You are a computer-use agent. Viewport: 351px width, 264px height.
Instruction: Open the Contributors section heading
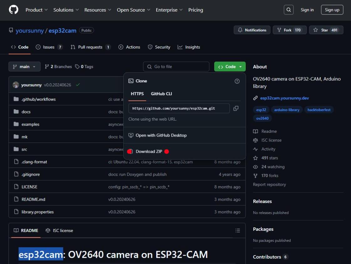point(267,257)
